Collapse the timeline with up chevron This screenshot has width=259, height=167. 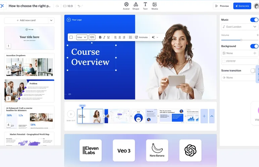point(212,116)
